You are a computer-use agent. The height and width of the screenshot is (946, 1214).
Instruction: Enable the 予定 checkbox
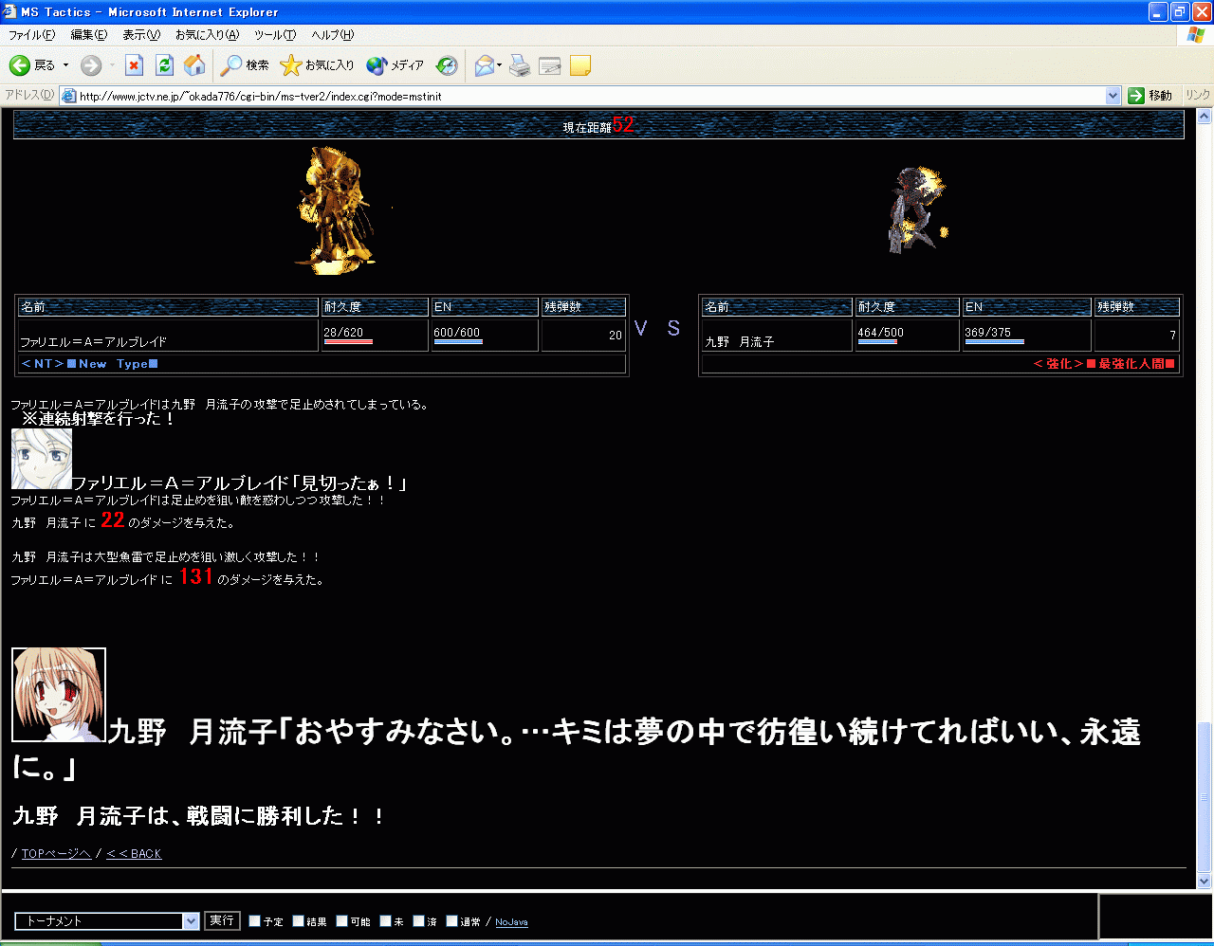[254, 920]
